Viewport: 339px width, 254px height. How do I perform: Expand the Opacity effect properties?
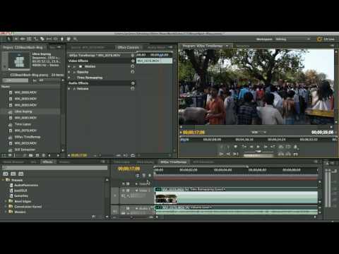pos(69,72)
